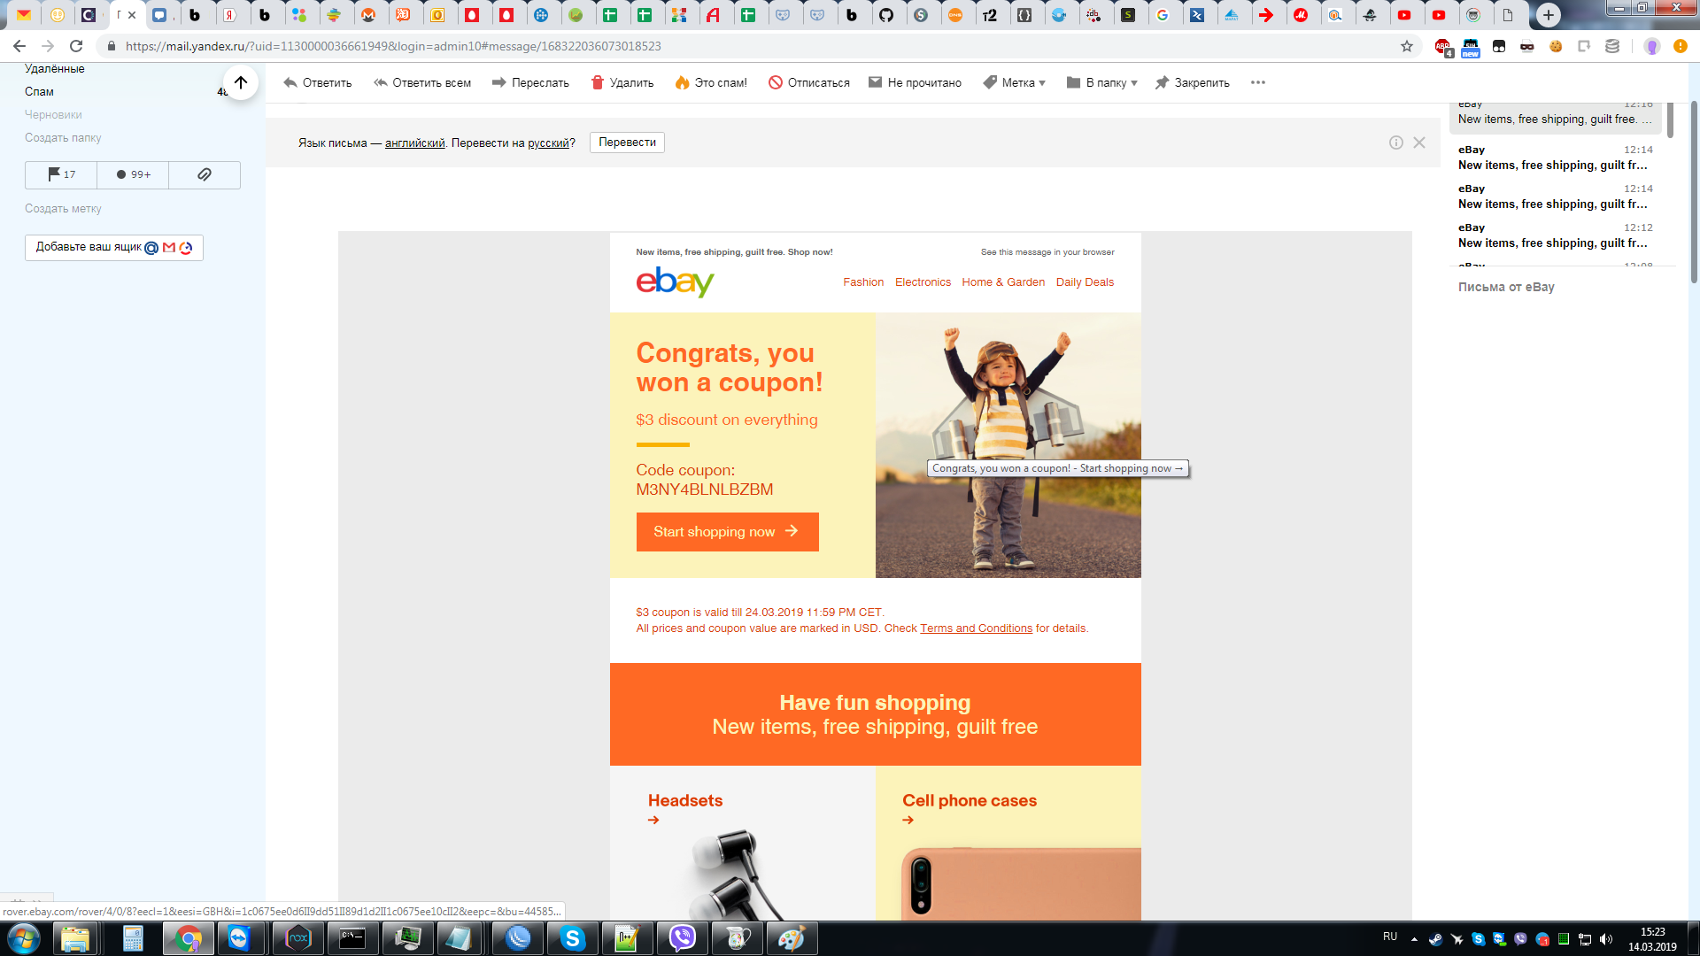Click the Adblock extension icon

(1443, 47)
